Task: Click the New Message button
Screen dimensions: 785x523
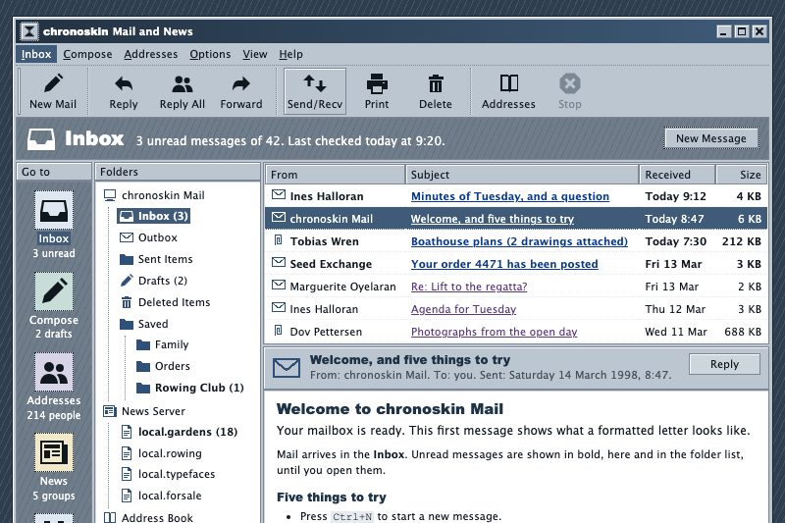Action: [711, 138]
